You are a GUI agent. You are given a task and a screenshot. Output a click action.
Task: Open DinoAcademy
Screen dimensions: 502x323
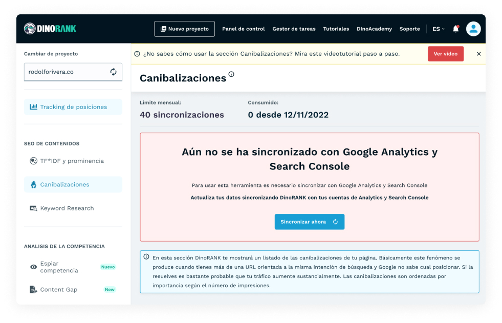tap(374, 29)
